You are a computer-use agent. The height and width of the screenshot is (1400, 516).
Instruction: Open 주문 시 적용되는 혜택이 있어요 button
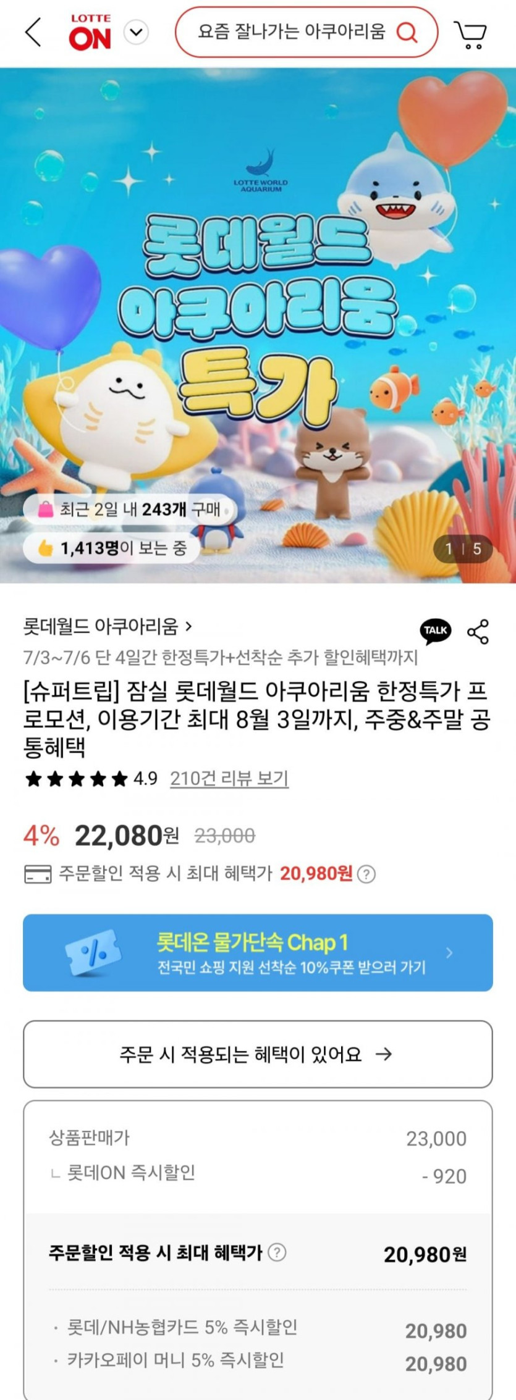click(x=258, y=1054)
